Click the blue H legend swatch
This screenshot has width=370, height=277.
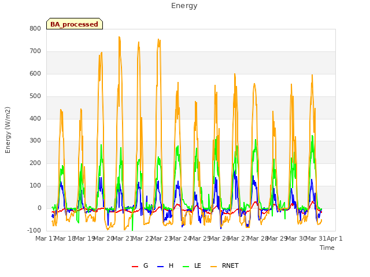coord(160,267)
